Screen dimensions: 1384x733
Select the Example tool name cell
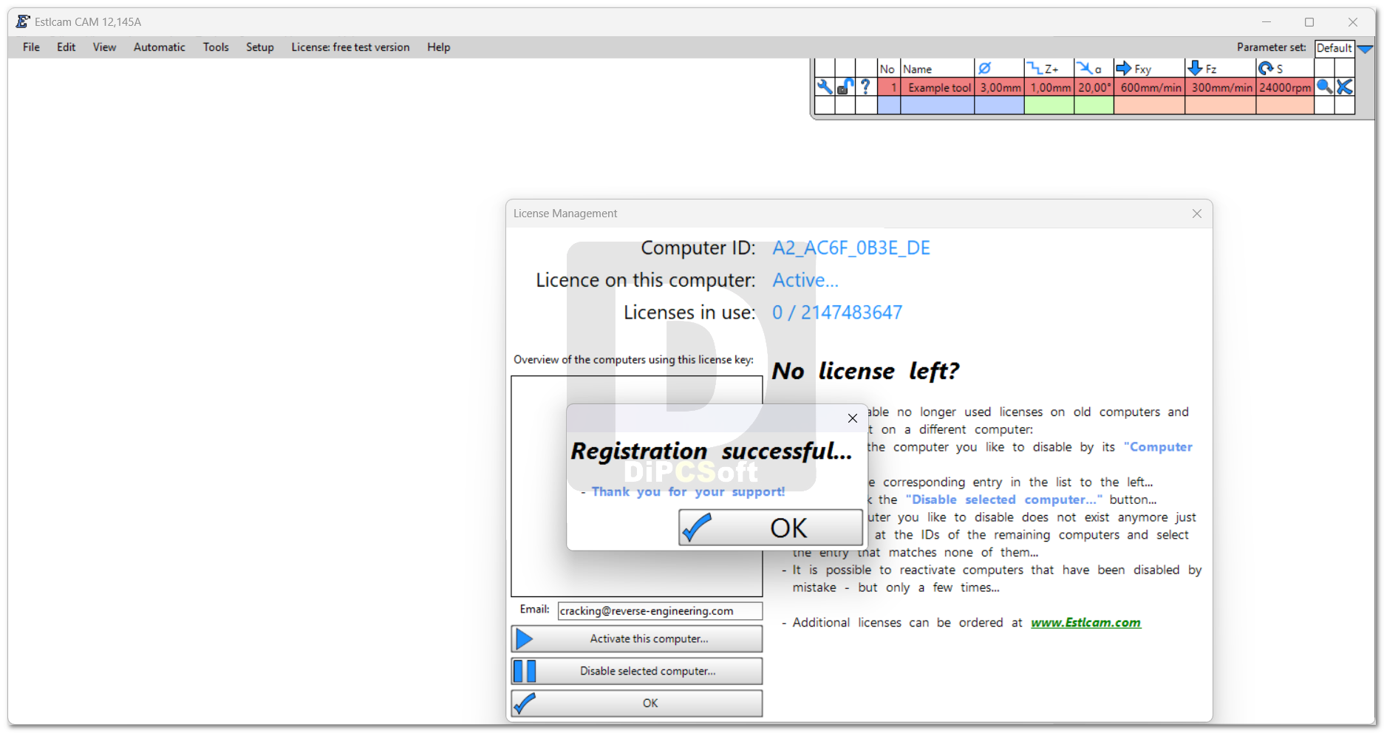937,87
